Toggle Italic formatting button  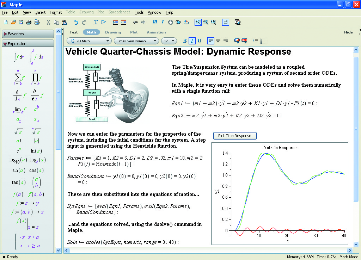192,41
